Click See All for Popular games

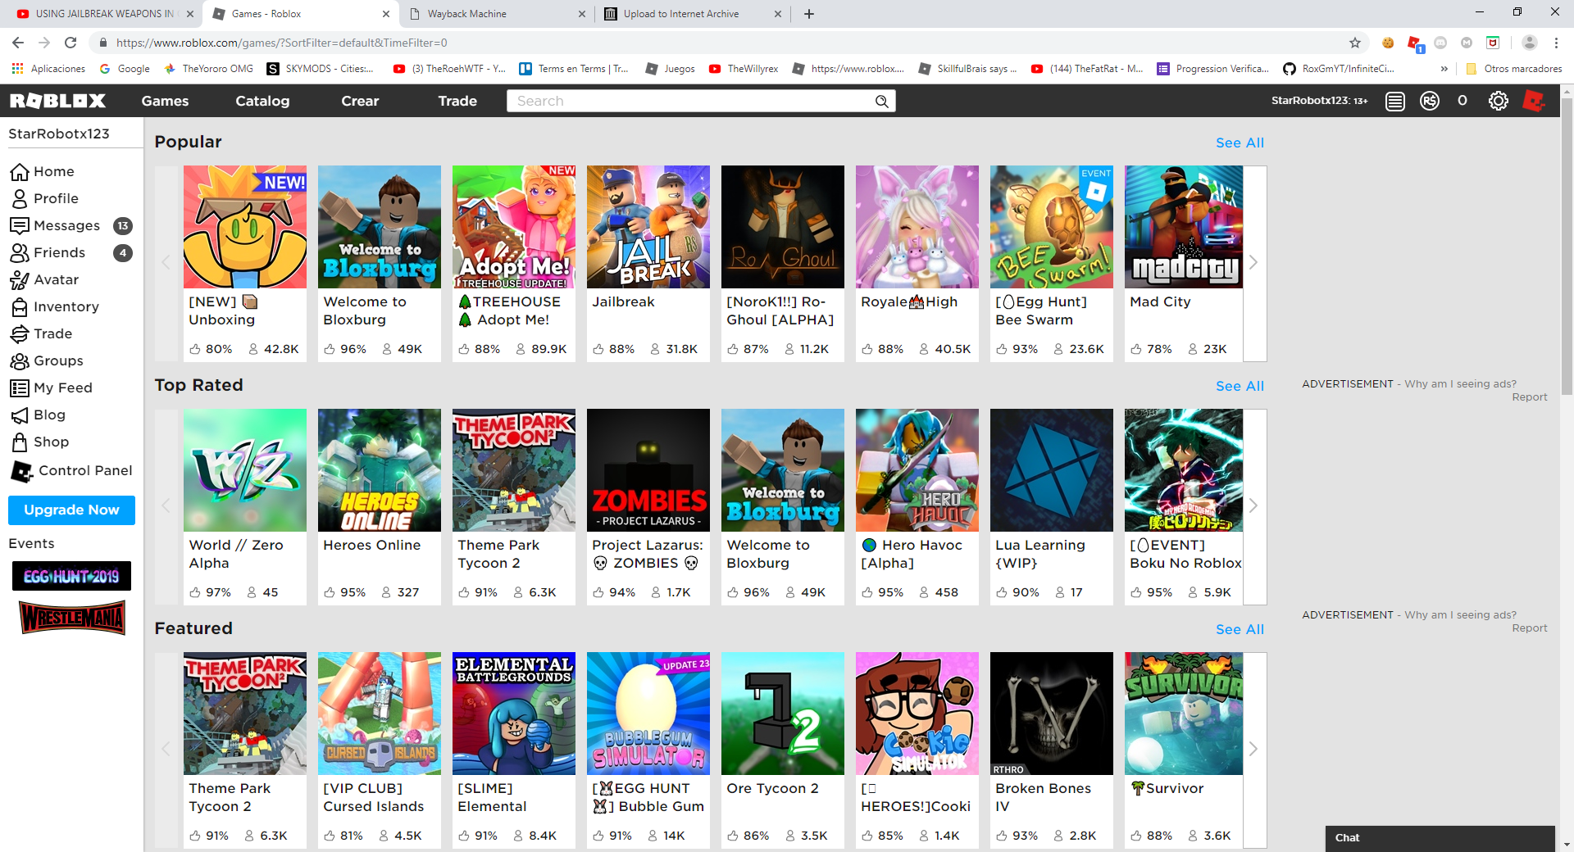[1240, 143]
